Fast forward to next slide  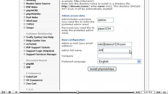point(159,92)
